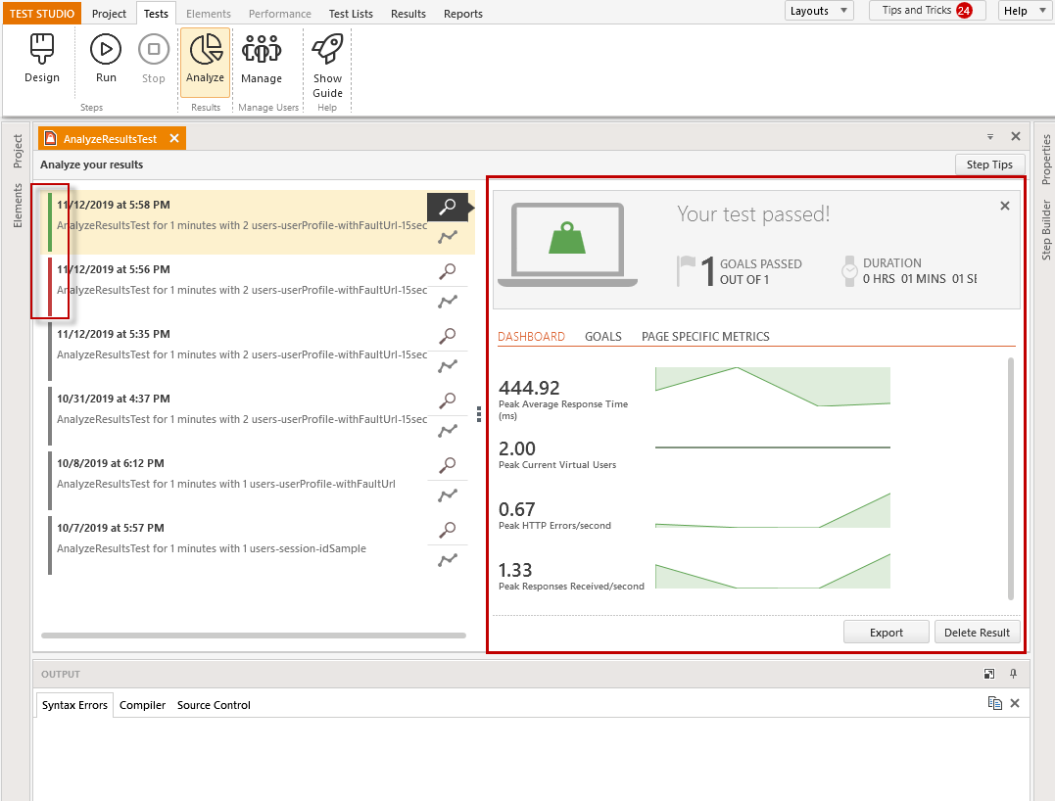View details for 11/12/2019 5:35 PM result

point(448,336)
